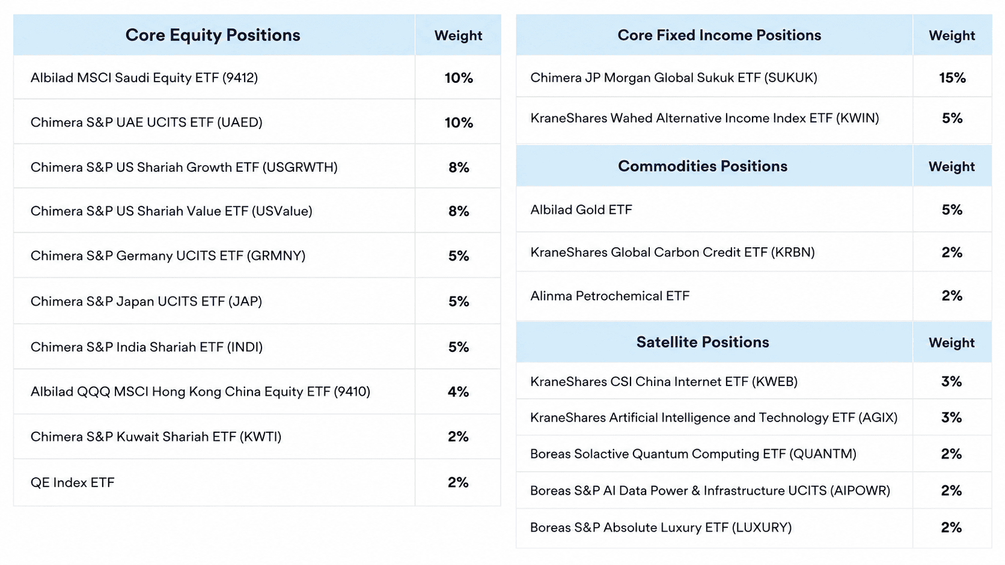Click the 2% weight for Quantum Computing ETF
The height and width of the screenshot is (565, 1005).
coord(952,454)
